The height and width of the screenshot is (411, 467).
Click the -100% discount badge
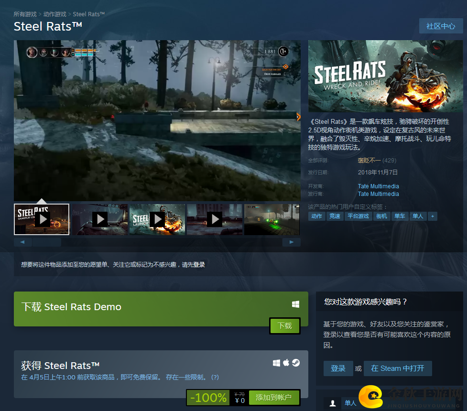[x=208, y=398]
